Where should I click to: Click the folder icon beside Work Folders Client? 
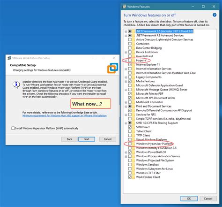[x=133, y=177]
